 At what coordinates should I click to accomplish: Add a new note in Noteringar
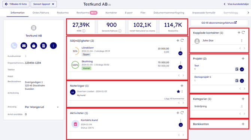pos(182,86)
